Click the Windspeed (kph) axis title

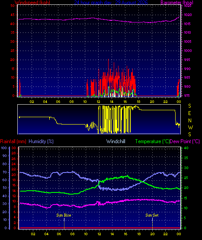32,2
